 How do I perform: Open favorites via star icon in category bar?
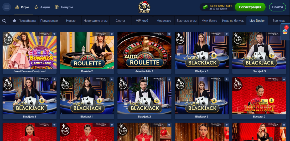14,21
